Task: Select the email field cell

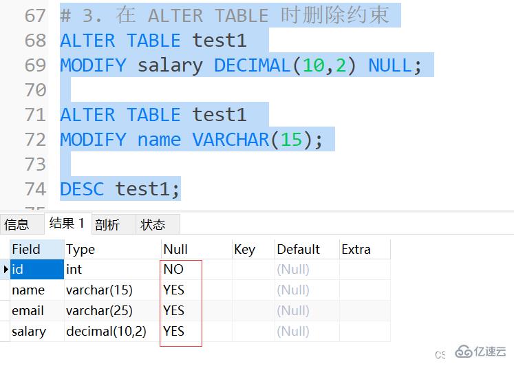Action: click(x=37, y=311)
